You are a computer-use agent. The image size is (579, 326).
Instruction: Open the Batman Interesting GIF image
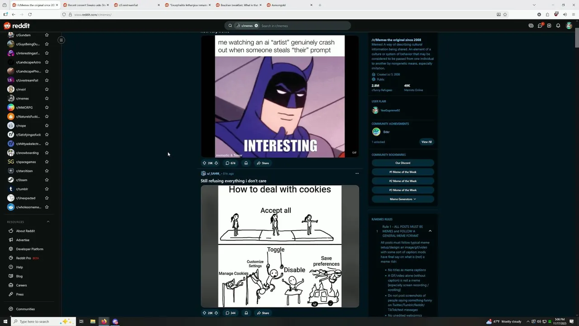(x=280, y=96)
